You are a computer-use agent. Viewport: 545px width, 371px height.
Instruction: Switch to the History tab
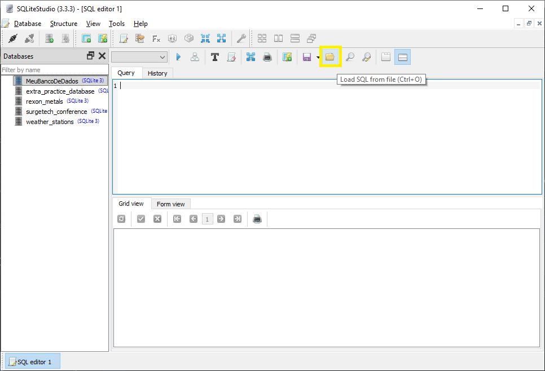(157, 73)
